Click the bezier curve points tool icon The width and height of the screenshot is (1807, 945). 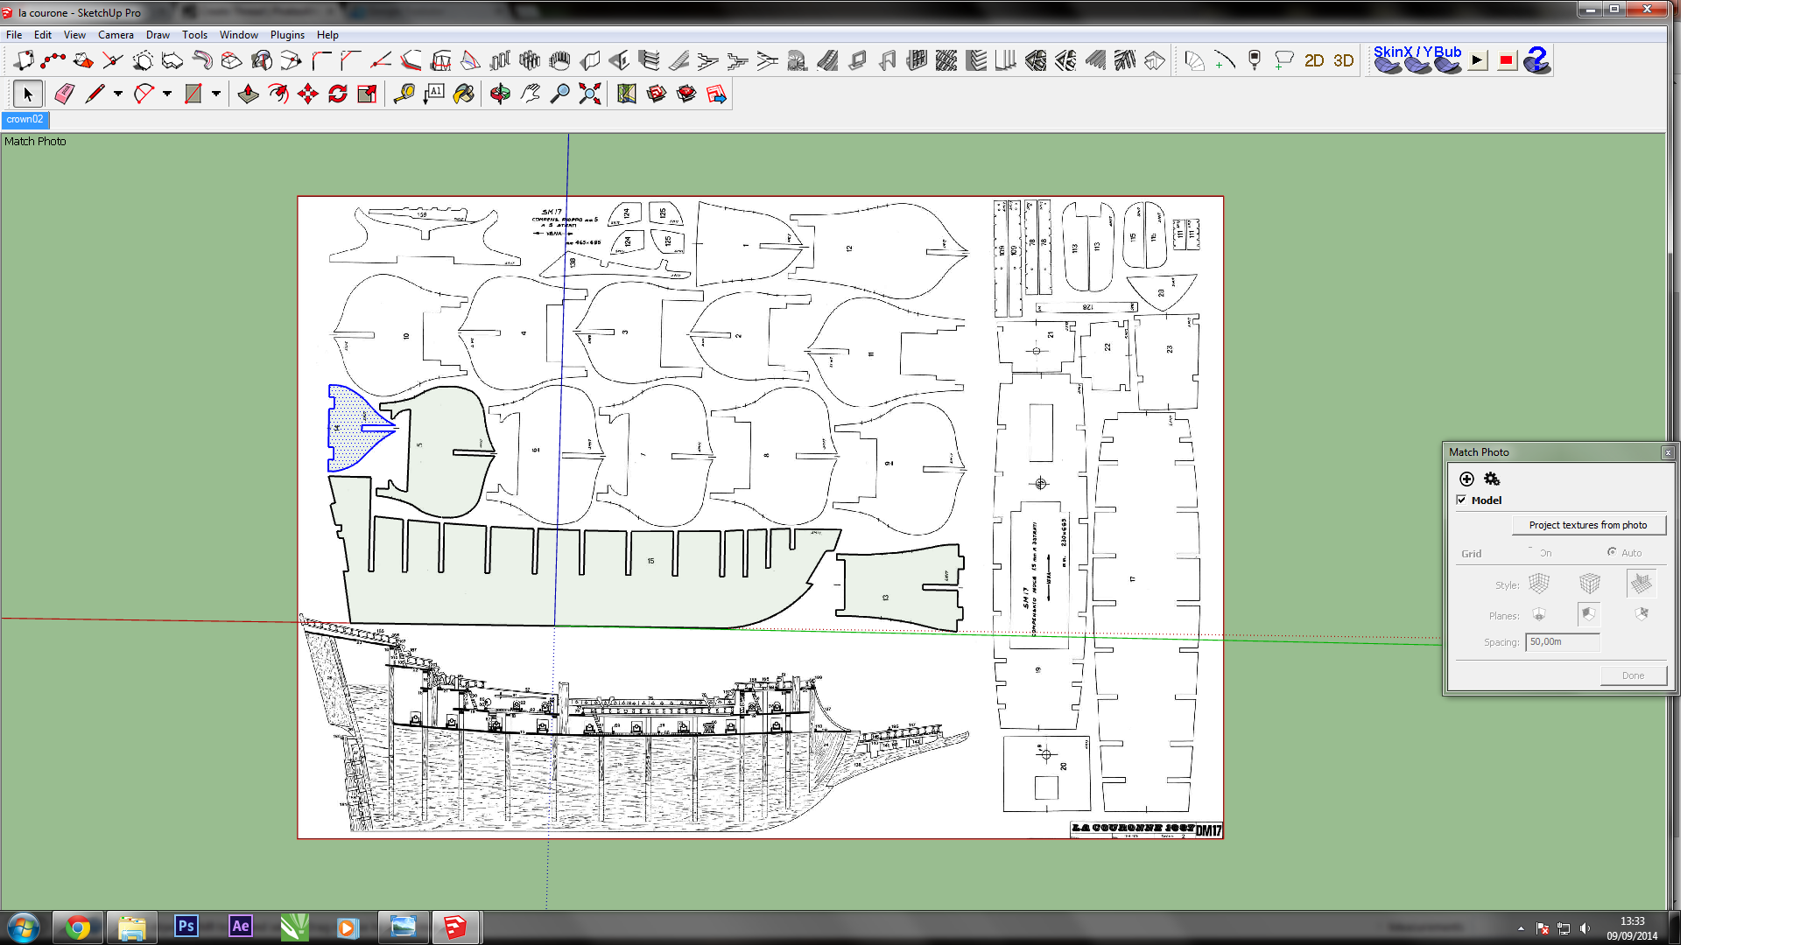point(53,60)
